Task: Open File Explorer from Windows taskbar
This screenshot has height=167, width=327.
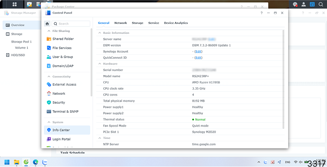Action: [16, 162]
